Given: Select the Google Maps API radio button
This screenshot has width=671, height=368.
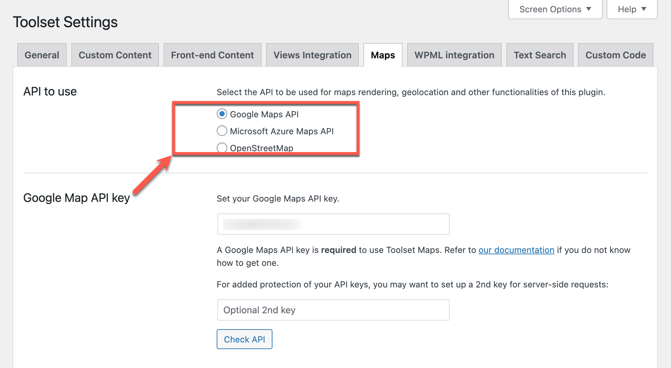Looking at the screenshot, I should click(x=222, y=114).
